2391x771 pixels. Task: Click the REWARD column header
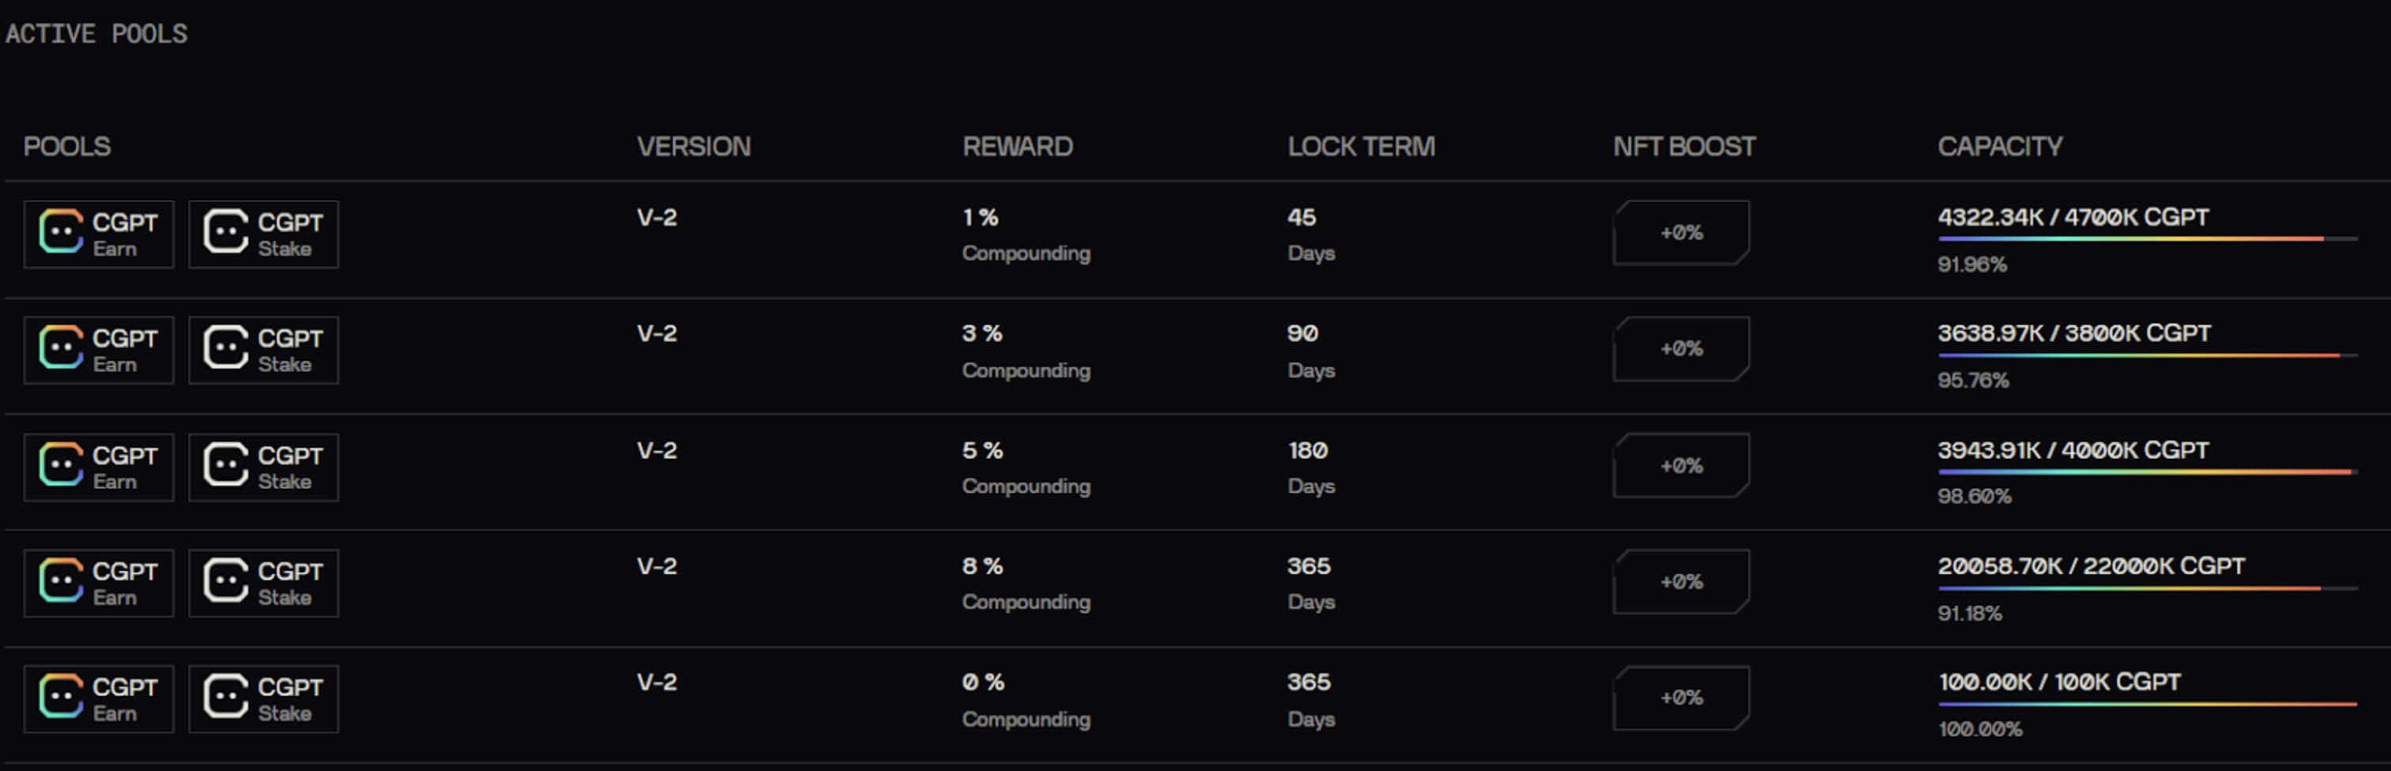point(1017,147)
